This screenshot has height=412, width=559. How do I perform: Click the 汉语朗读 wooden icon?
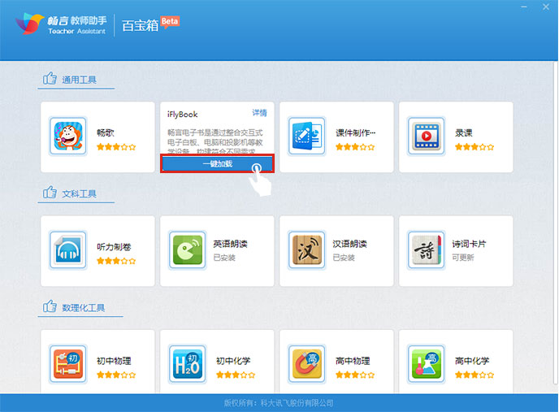point(306,249)
